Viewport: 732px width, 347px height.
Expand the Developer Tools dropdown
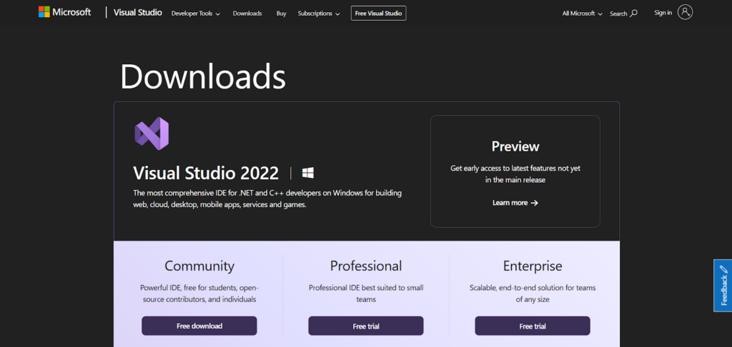[x=196, y=14]
